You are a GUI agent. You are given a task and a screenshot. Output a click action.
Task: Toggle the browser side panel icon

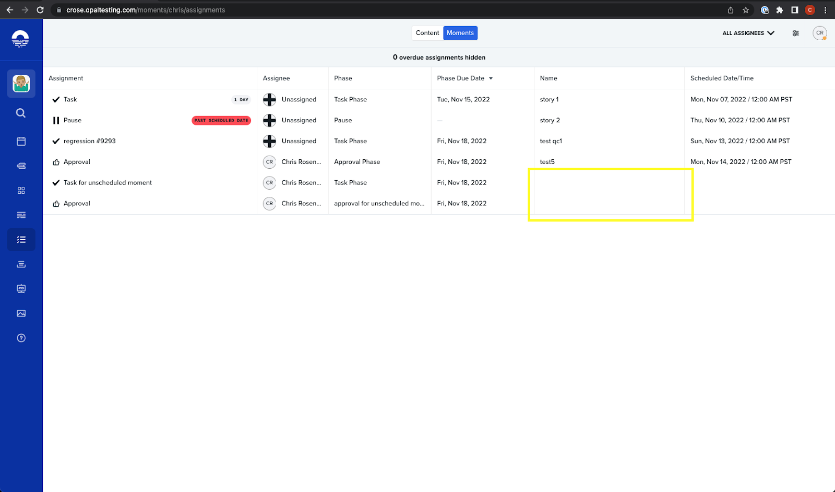[x=795, y=10]
